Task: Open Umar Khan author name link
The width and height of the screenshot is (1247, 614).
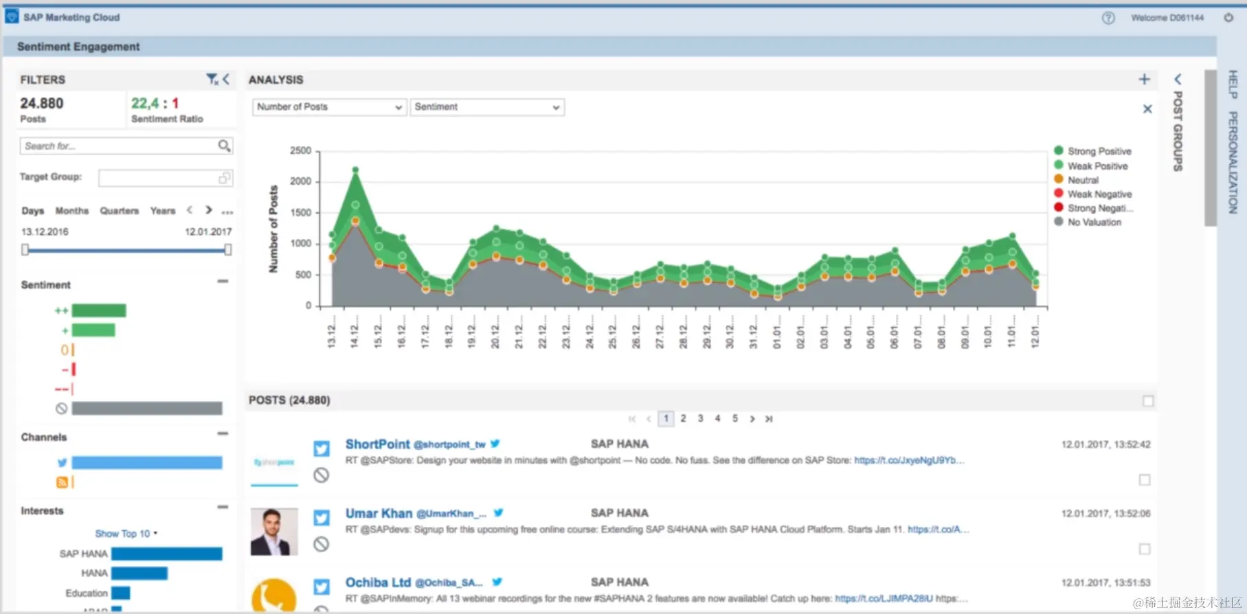Action: coord(379,513)
